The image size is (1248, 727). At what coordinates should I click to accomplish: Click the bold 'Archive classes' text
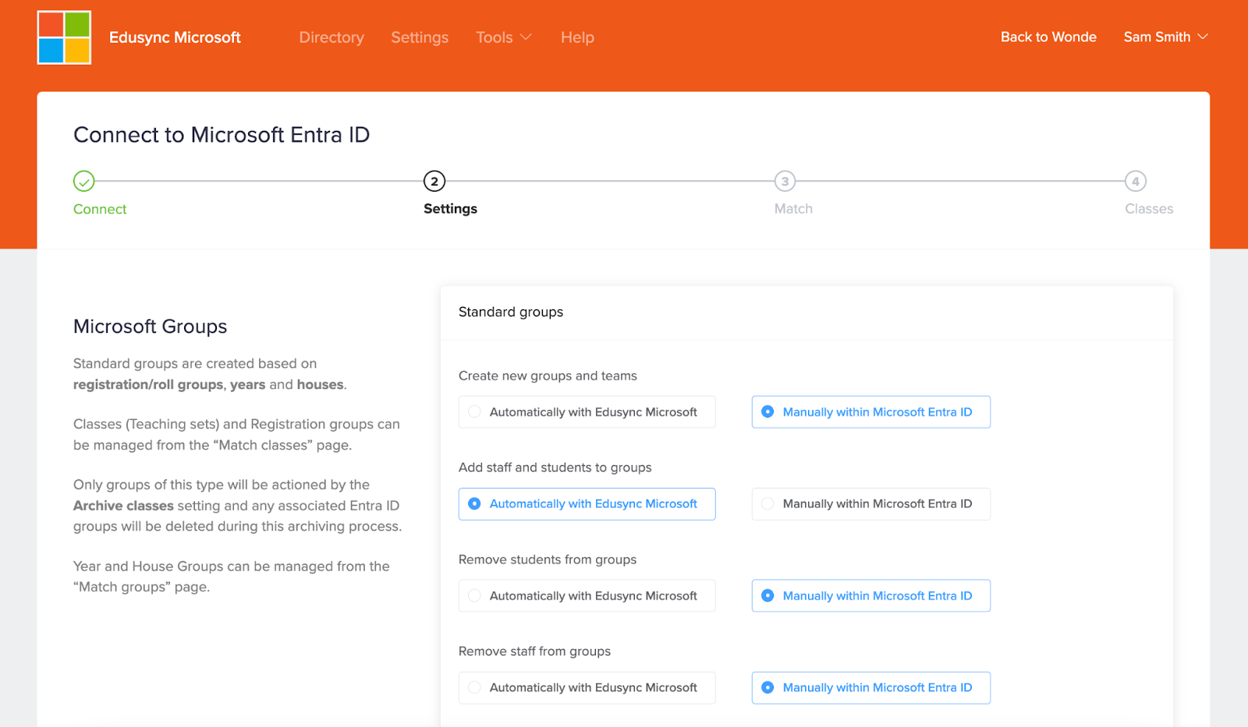pyautogui.click(x=123, y=506)
